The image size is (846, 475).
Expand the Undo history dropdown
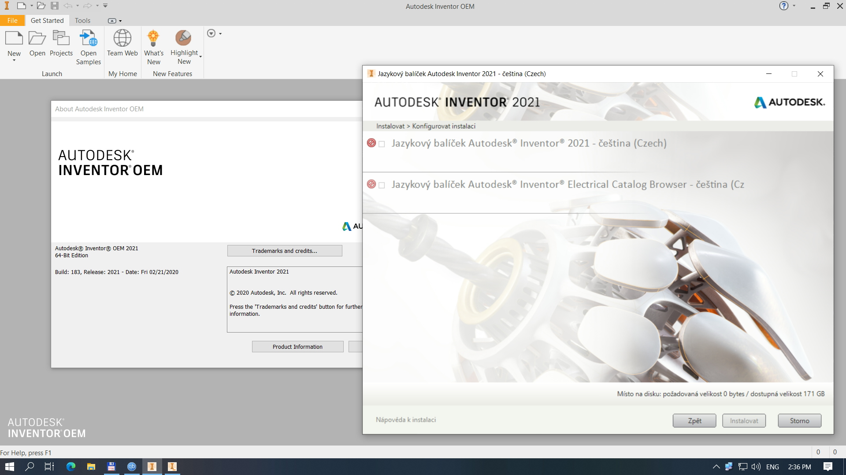(x=78, y=5)
